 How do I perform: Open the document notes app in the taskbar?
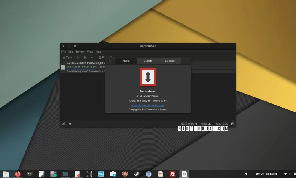(161, 174)
